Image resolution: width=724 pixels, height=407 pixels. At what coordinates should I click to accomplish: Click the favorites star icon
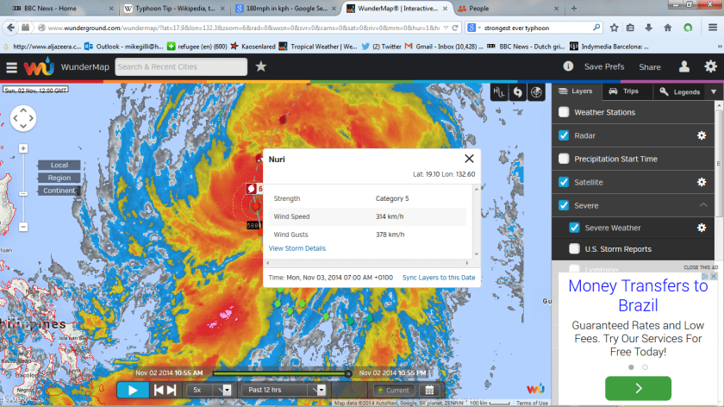point(260,66)
